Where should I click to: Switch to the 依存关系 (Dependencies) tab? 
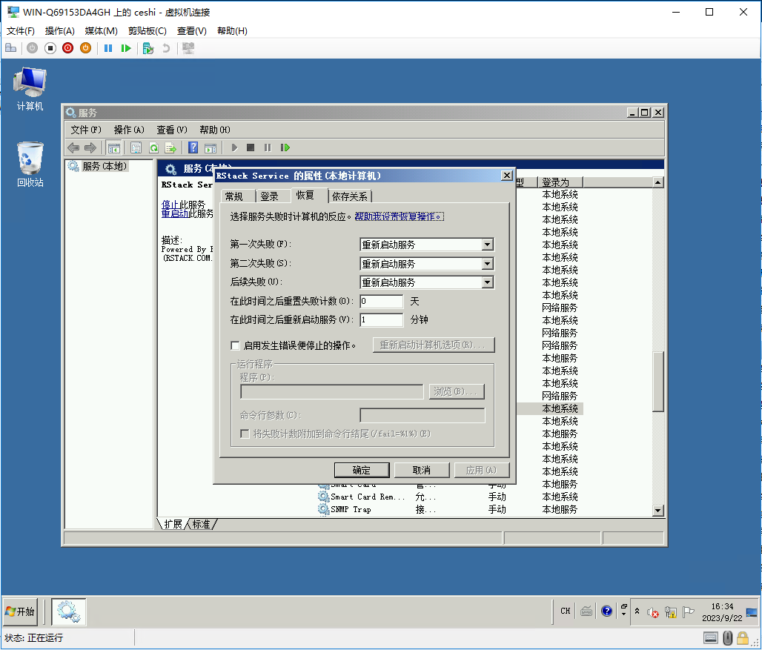click(351, 196)
